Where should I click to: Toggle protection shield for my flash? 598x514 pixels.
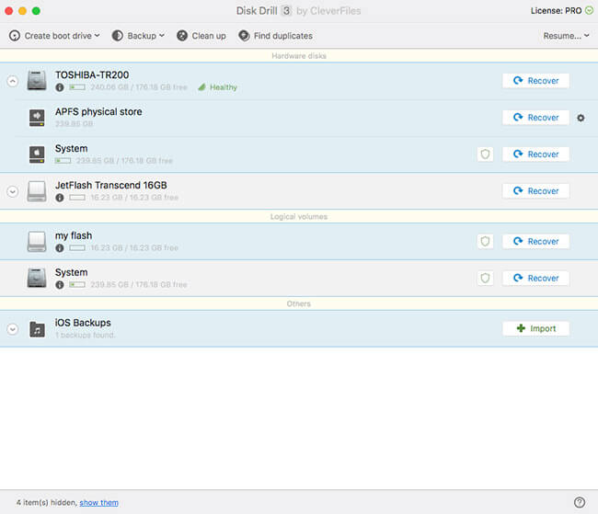point(485,241)
